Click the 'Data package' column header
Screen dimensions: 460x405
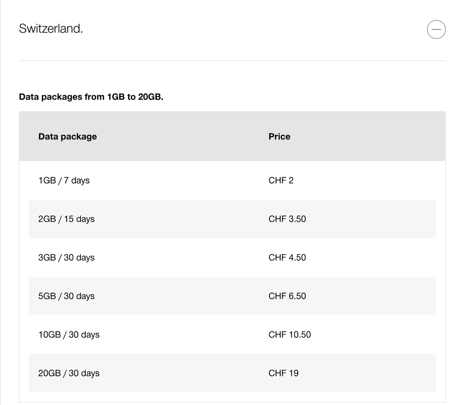(67, 136)
